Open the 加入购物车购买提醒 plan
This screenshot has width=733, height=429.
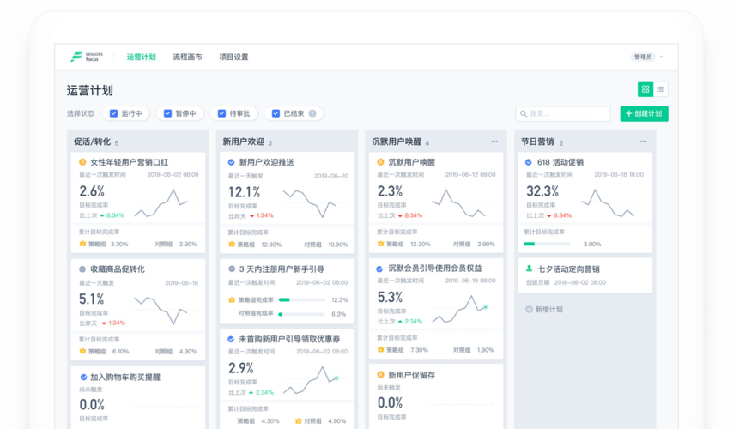(x=125, y=378)
